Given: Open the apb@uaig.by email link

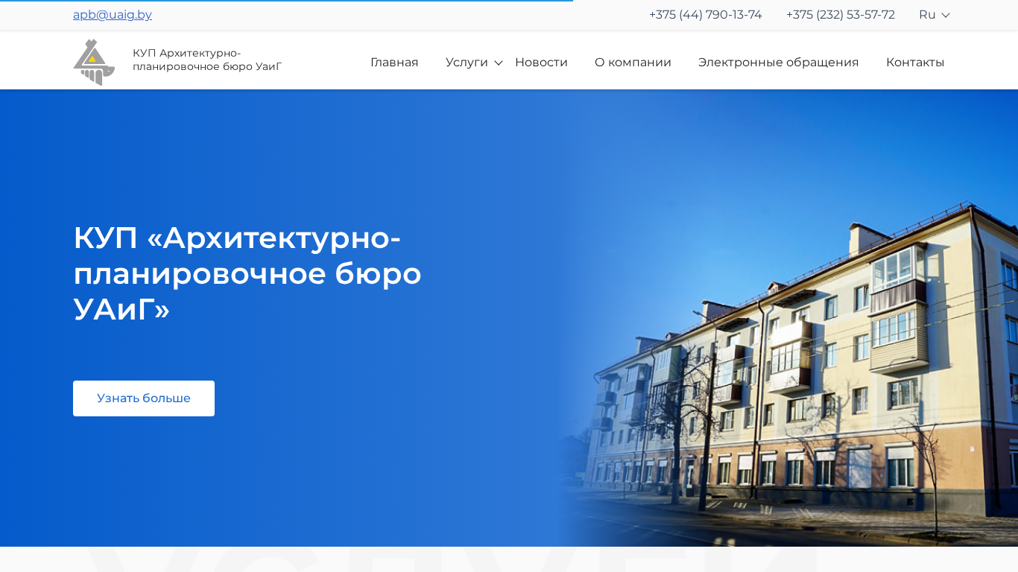Looking at the screenshot, I should click(113, 15).
